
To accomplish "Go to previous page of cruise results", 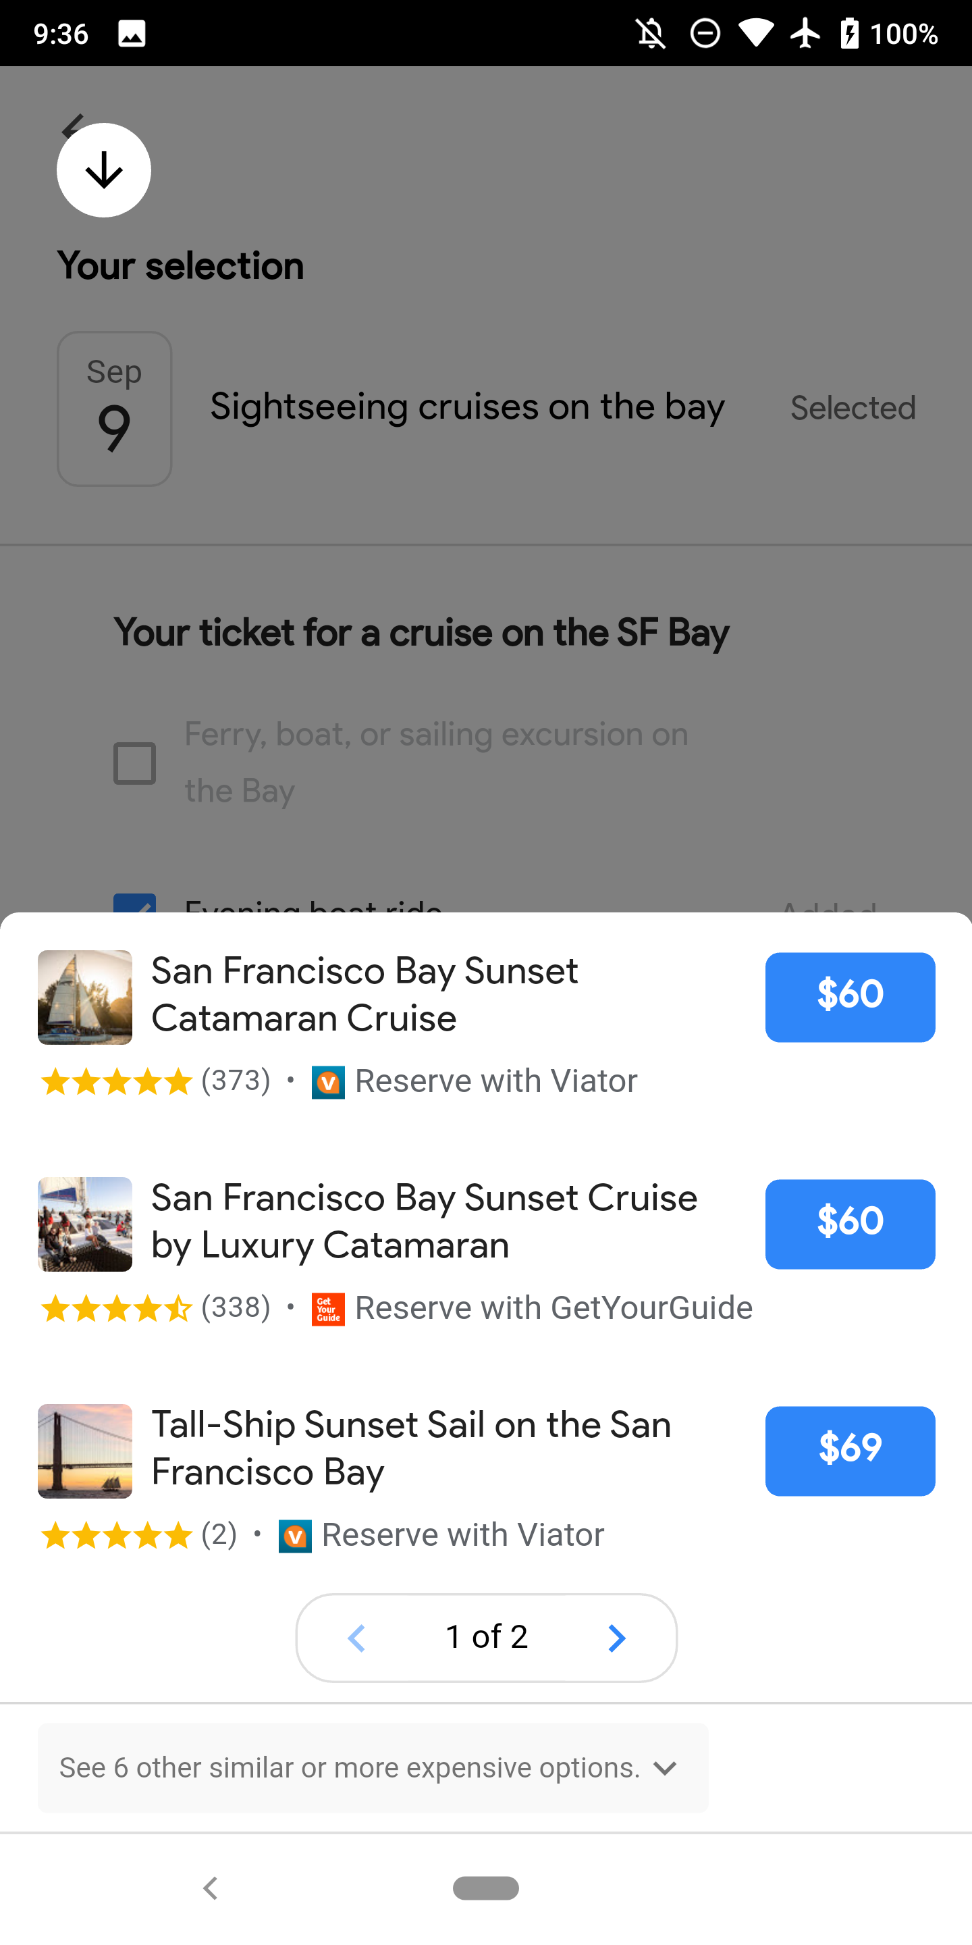I will [x=356, y=1638].
